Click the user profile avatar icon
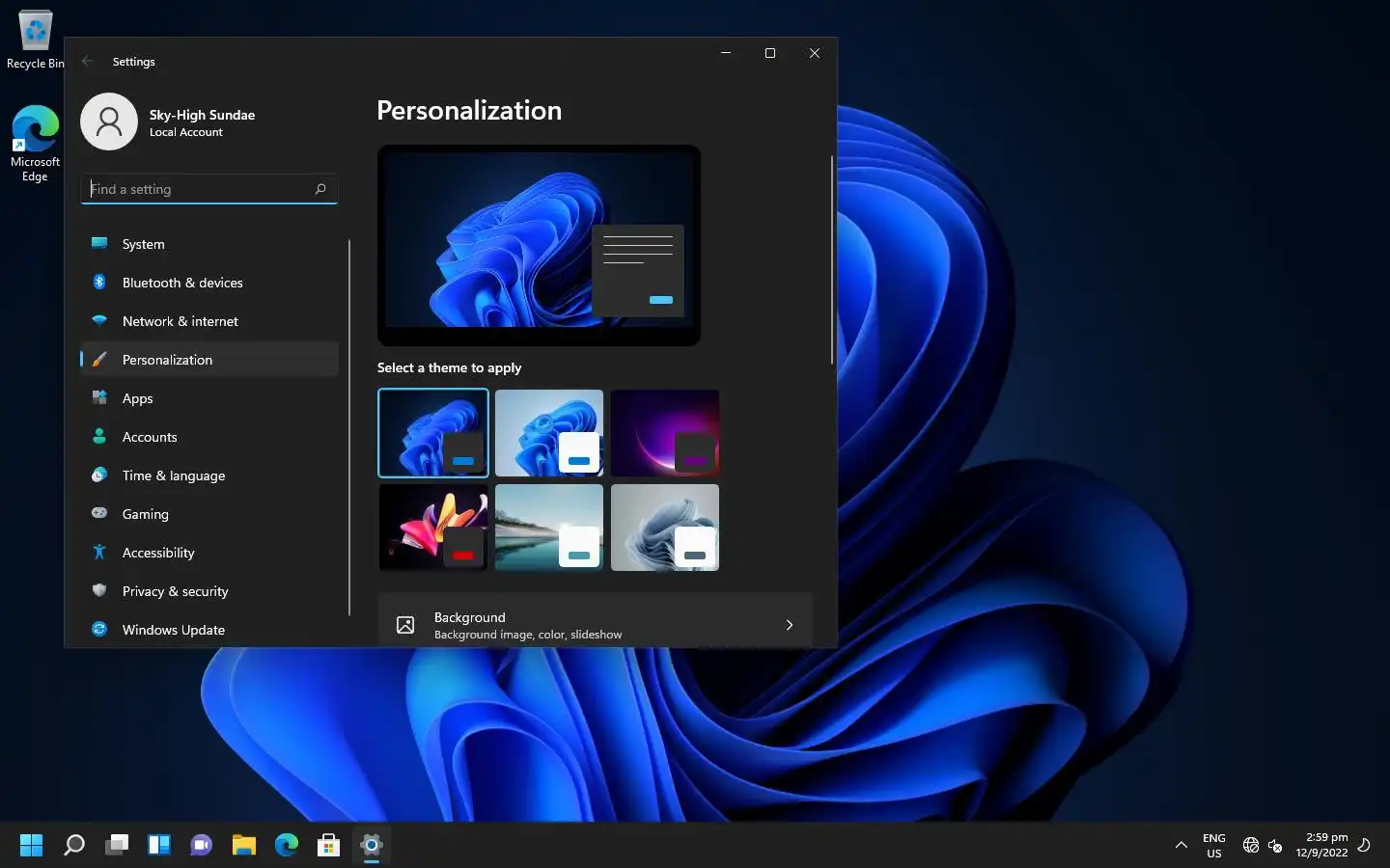This screenshot has height=868, width=1390. (x=109, y=122)
